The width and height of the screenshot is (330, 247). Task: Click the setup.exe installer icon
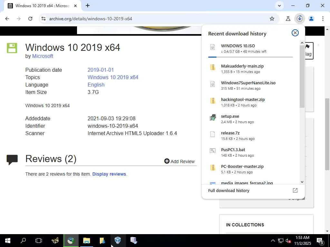tap(213, 117)
